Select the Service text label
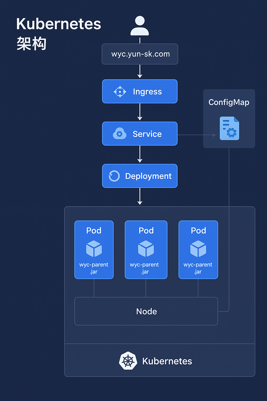This screenshot has width=267, height=401. 147,134
